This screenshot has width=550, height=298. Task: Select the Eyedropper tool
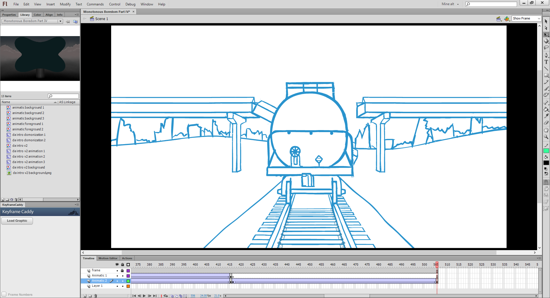click(x=546, y=116)
